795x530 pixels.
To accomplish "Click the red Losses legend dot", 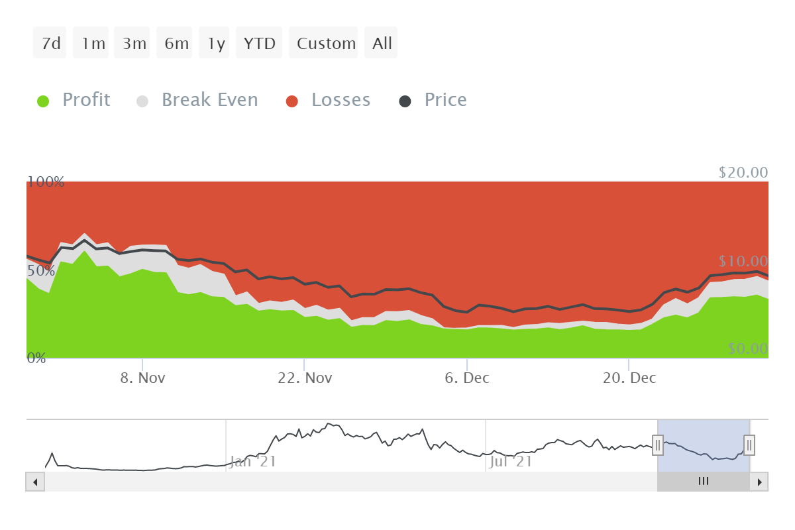I will tap(292, 101).
